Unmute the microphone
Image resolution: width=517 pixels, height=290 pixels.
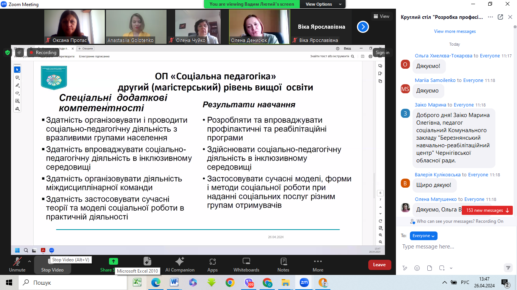[x=17, y=264]
